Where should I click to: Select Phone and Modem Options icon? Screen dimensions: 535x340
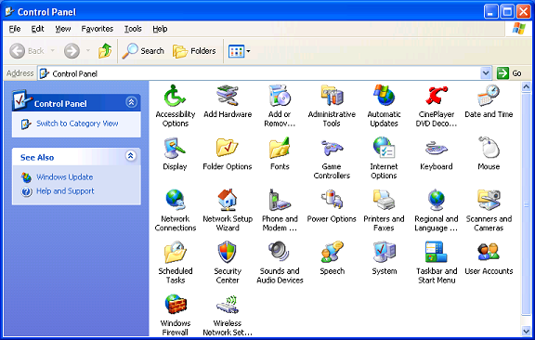click(x=280, y=201)
